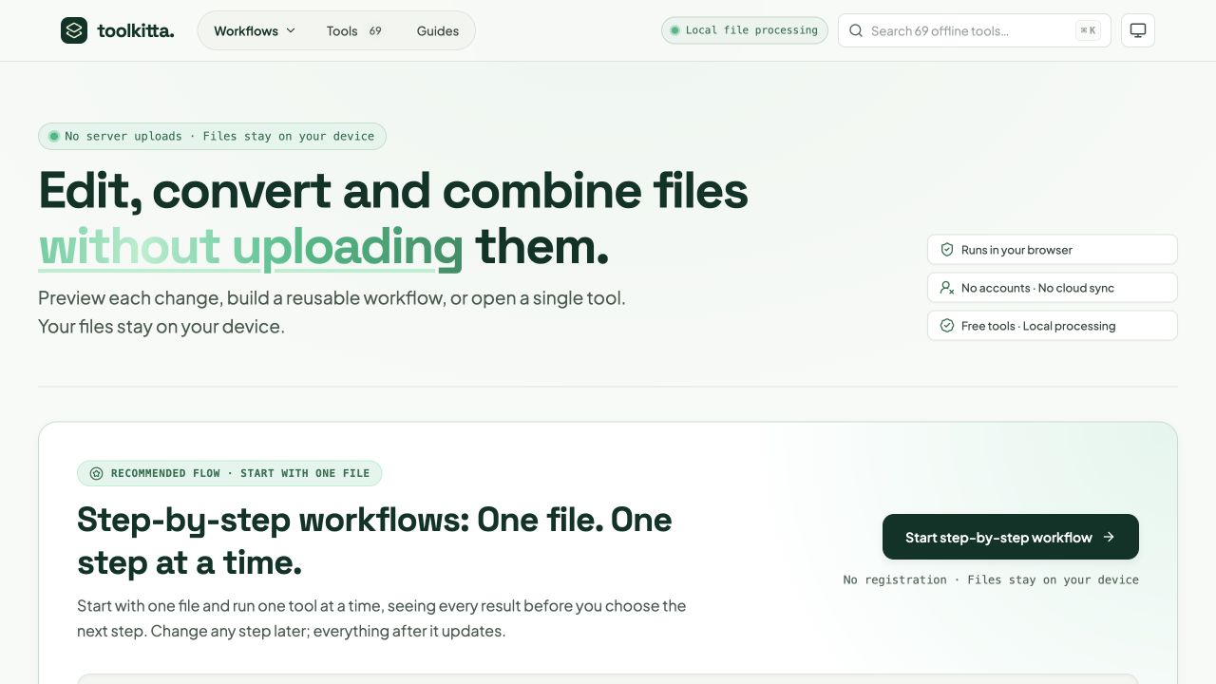The image size is (1216, 684).
Task: Focus the Search 69 offline tools field
Action: click(x=975, y=30)
